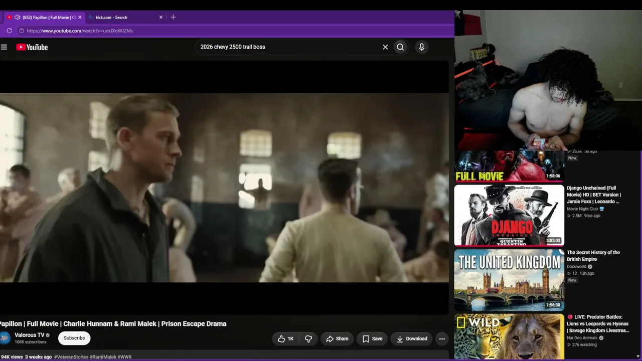The image size is (642, 361).
Task: Visit the Movie Night Club channel
Action: tap(582, 209)
